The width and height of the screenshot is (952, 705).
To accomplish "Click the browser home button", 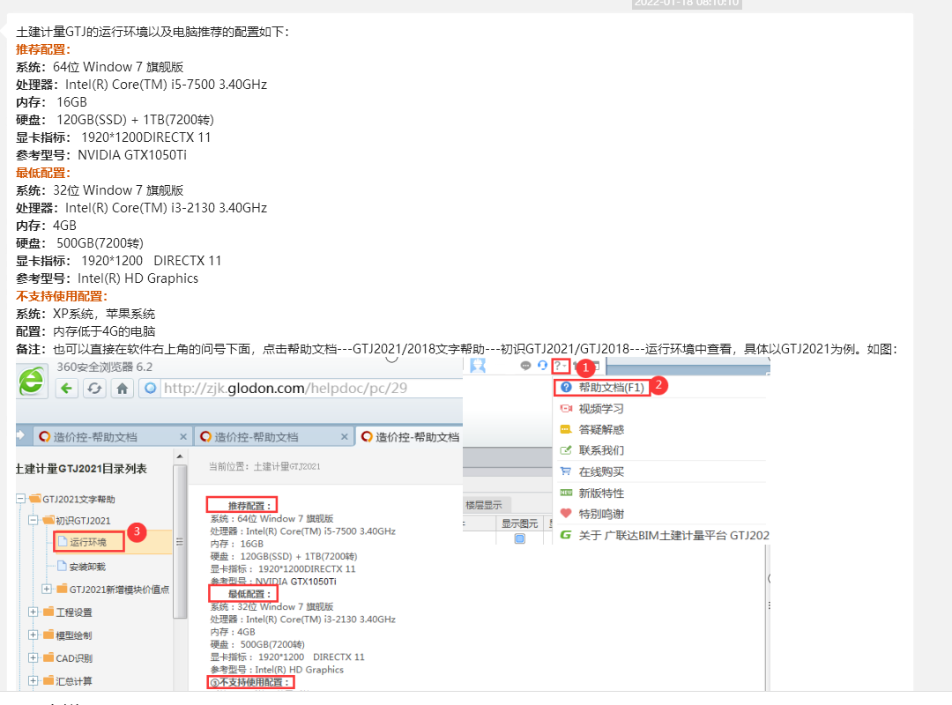I will point(122,388).
